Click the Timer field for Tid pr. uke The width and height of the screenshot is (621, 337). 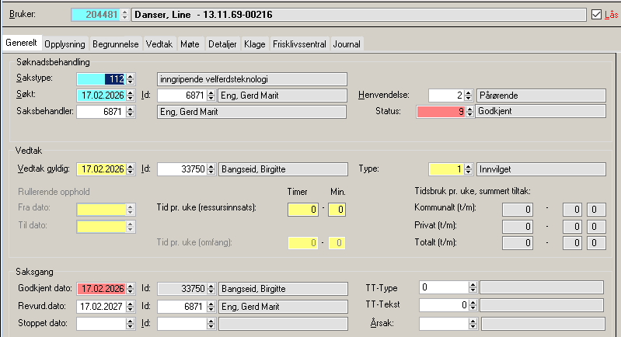(x=303, y=209)
